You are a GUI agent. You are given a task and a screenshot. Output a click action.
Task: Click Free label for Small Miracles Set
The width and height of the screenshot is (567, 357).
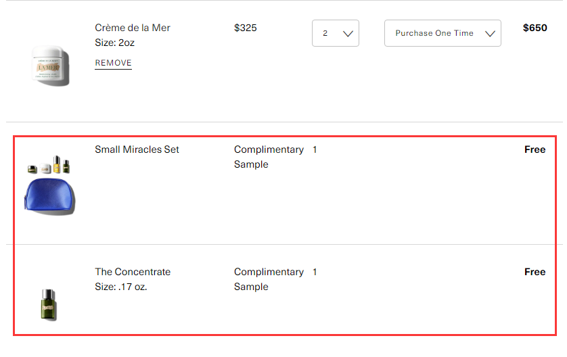535,149
